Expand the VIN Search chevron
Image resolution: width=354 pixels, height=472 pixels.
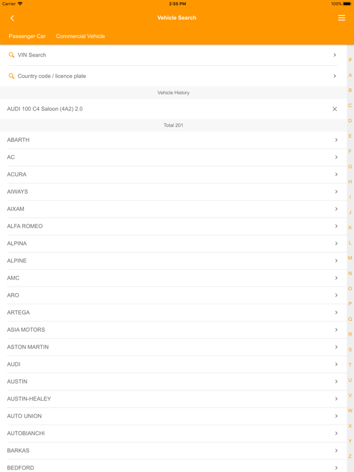(x=335, y=55)
